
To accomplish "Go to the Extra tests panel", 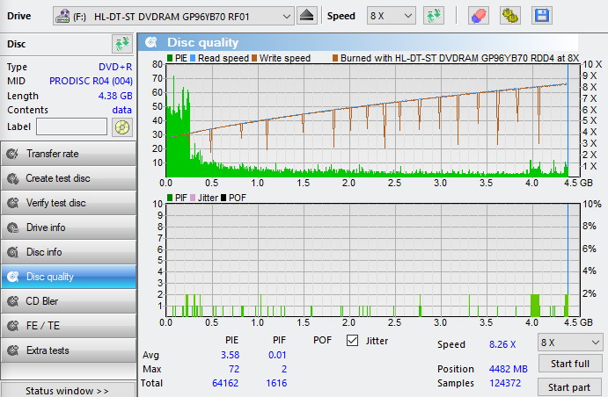I will [x=68, y=350].
